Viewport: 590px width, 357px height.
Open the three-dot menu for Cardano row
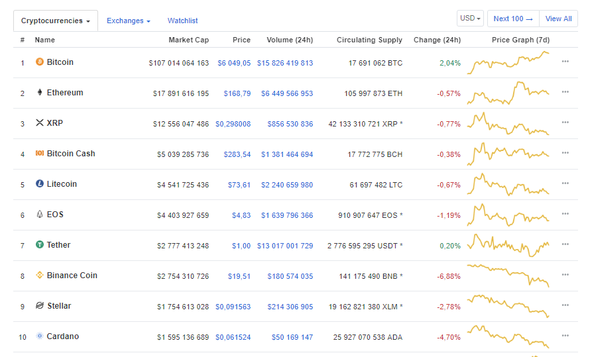(x=565, y=335)
